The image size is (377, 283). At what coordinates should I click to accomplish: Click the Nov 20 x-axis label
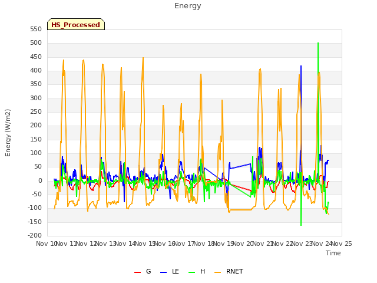point(243,243)
